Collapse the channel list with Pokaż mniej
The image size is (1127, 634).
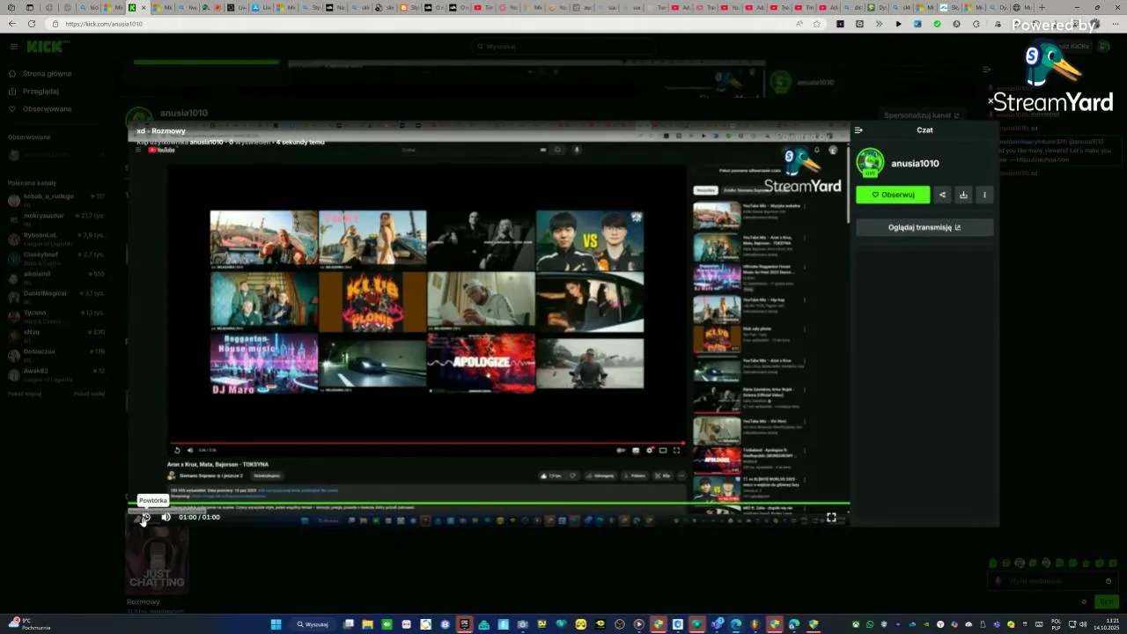point(89,394)
